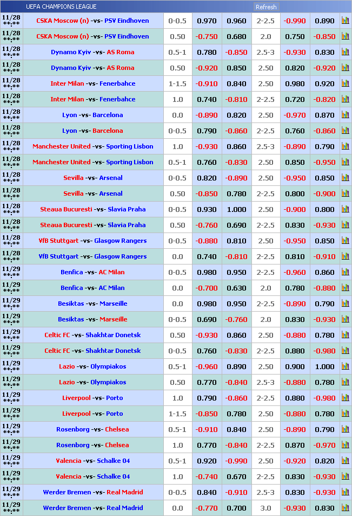Open chart icon for CSKA Moscow 0-0.5 handicap row
This screenshot has height=516, width=352.
point(345,21)
